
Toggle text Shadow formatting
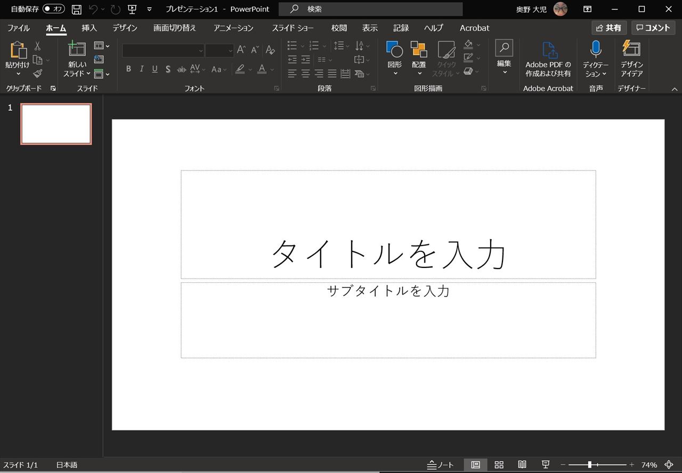coord(168,69)
